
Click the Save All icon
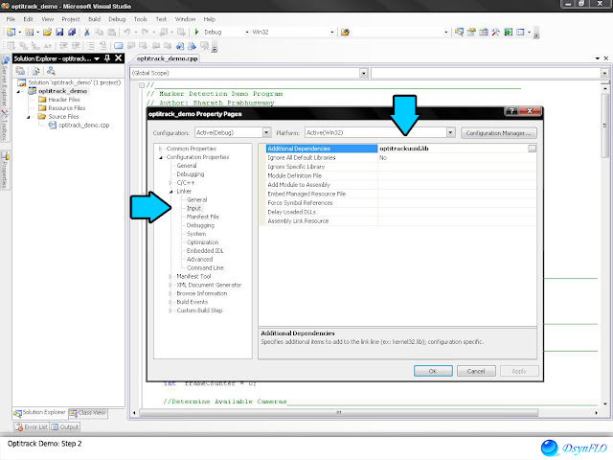click(72, 32)
